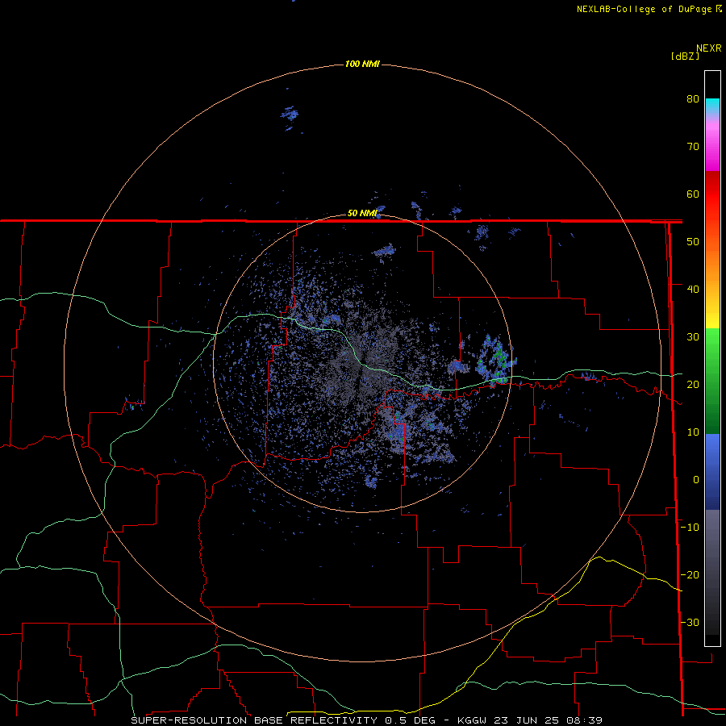Click the 50 NMI range ring label

362,213
